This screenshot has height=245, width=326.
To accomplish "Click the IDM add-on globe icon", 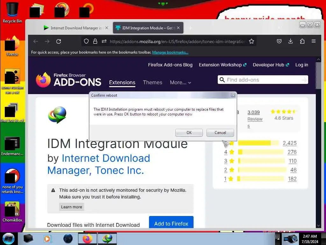I will tap(57, 115).
